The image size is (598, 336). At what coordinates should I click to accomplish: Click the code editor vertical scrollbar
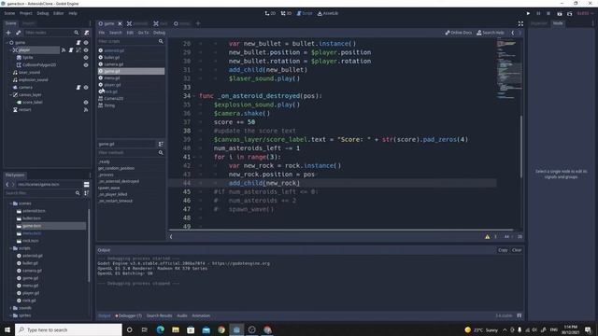click(521, 146)
